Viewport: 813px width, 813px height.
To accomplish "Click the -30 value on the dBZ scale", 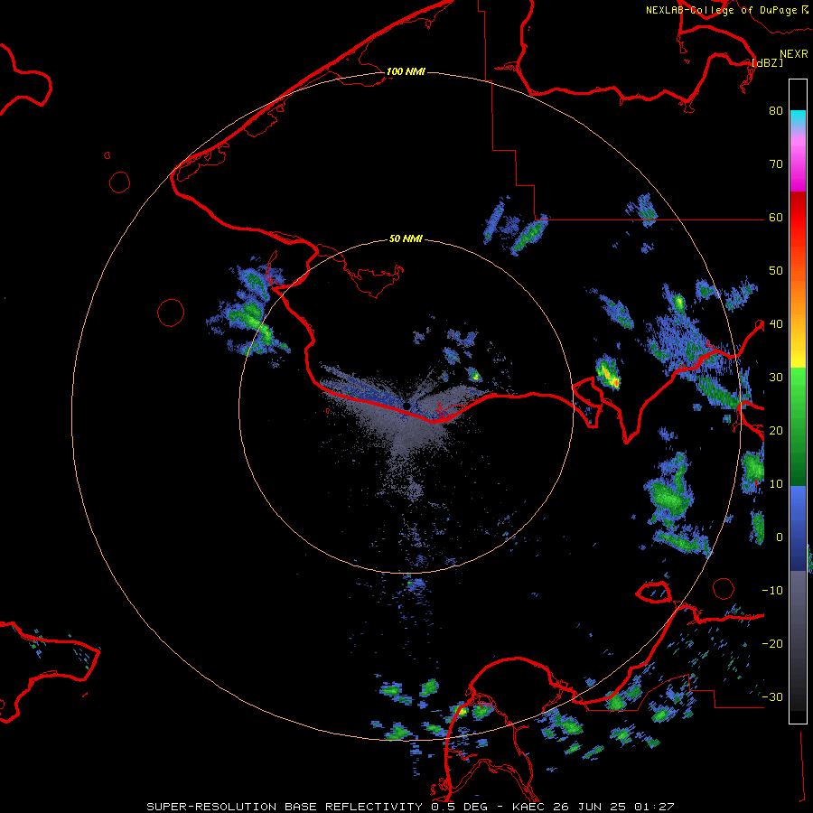I will click(x=772, y=696).
